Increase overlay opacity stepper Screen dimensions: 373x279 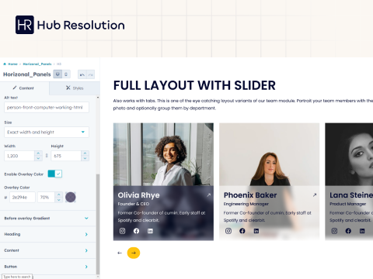59,195
